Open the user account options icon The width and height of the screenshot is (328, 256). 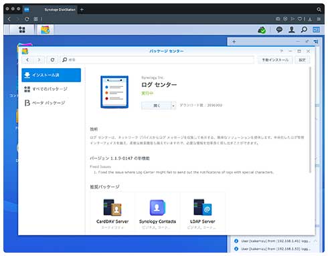click(291, 29)
